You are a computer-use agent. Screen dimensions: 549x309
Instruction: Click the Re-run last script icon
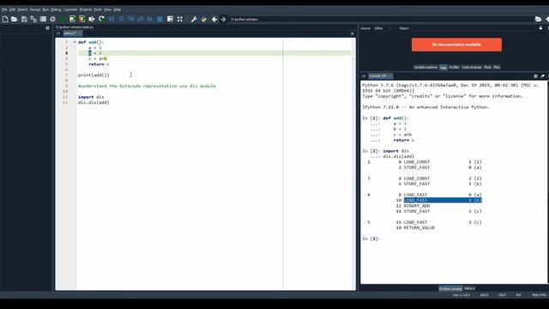pos(101,19)
